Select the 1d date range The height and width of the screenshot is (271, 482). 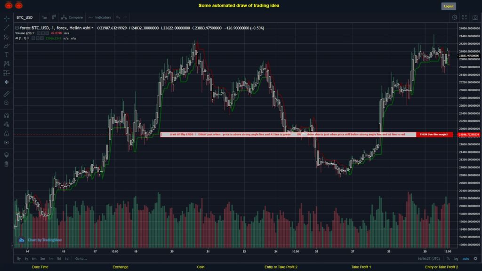click(x=67, y=259)
